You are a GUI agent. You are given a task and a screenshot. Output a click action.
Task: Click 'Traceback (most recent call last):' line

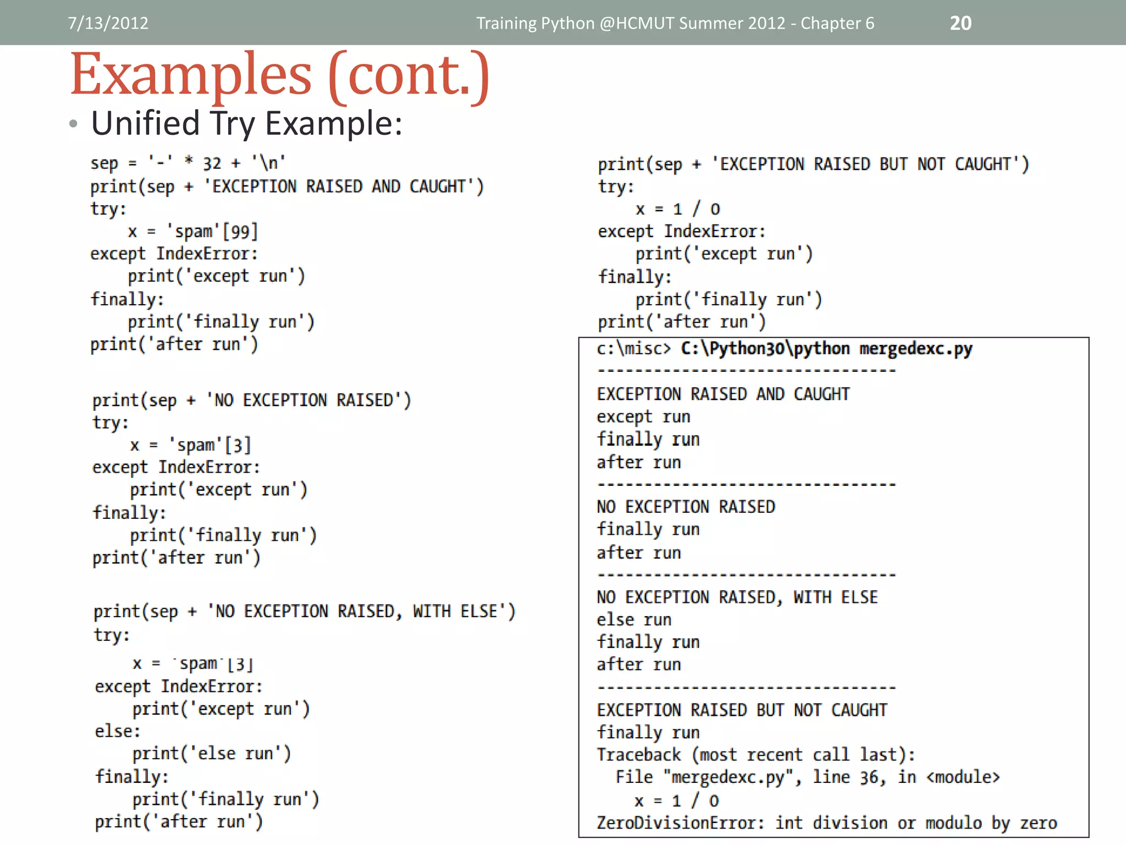tap(756, 755)
